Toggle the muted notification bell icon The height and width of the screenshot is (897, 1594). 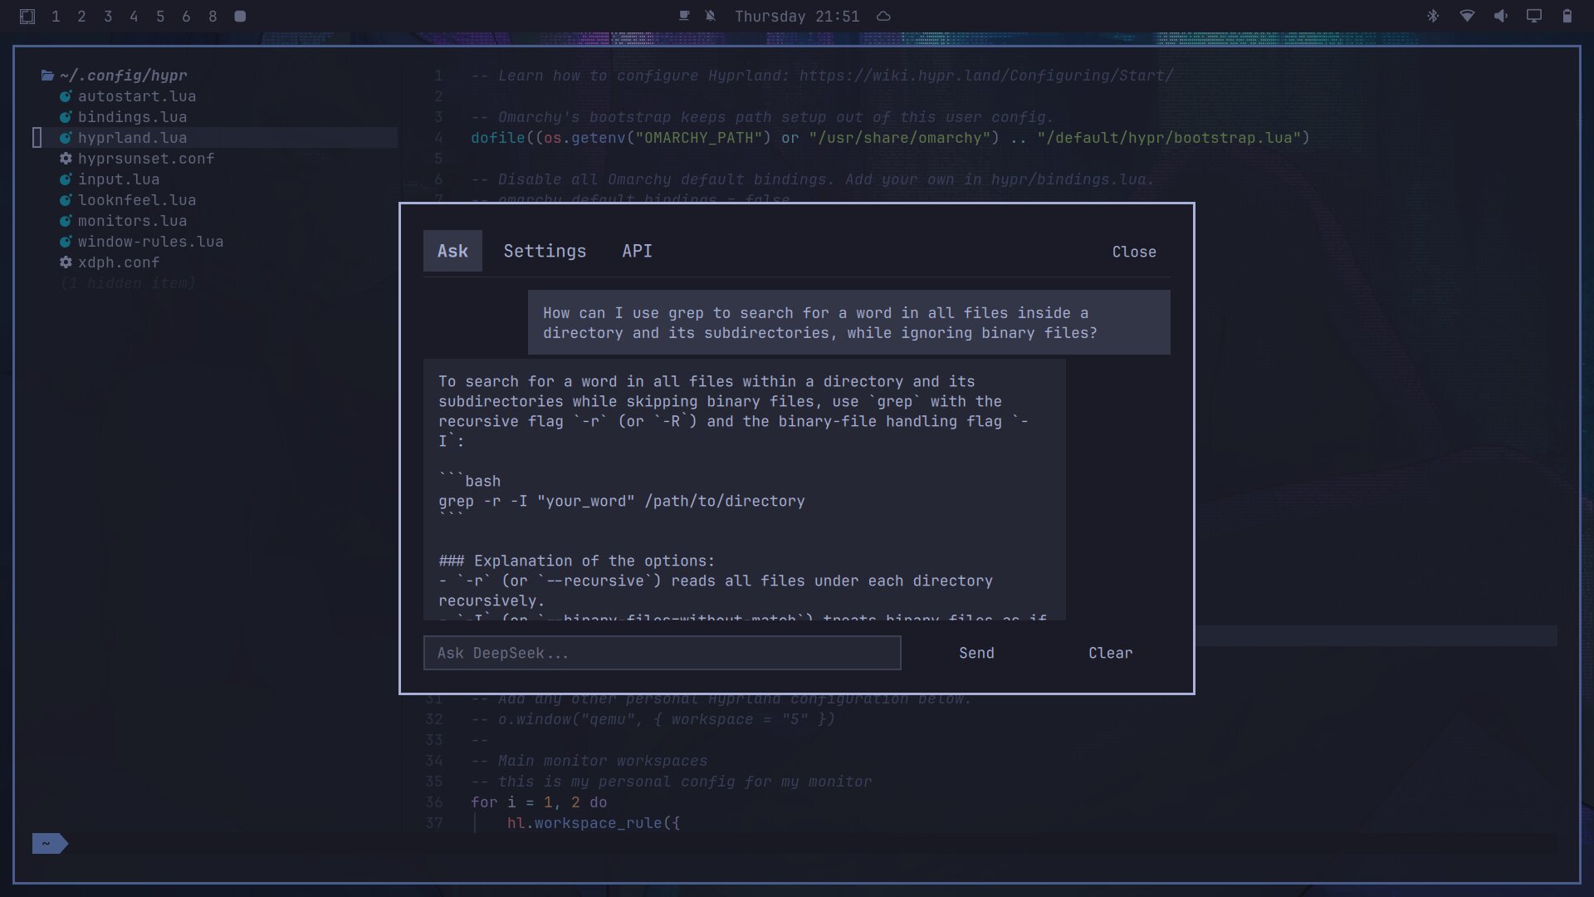(711, 16)
